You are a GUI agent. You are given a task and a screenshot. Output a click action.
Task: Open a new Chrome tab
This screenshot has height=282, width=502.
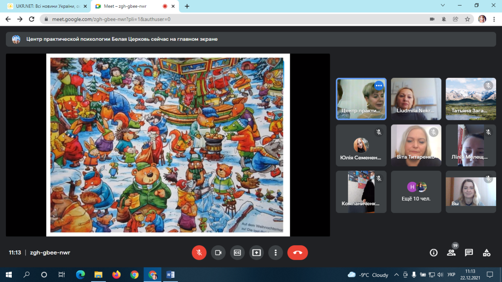[187, 6]
